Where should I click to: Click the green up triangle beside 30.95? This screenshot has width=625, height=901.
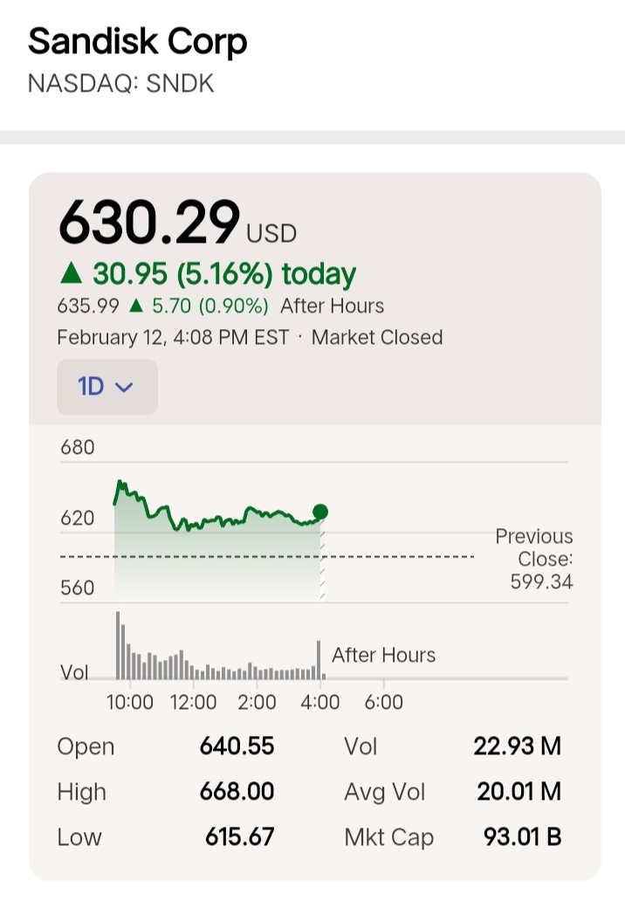coord(71,274)
